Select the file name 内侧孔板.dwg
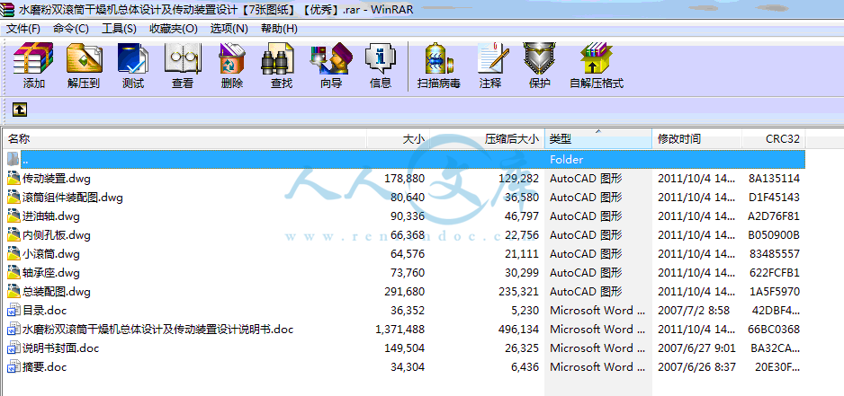 57,235
